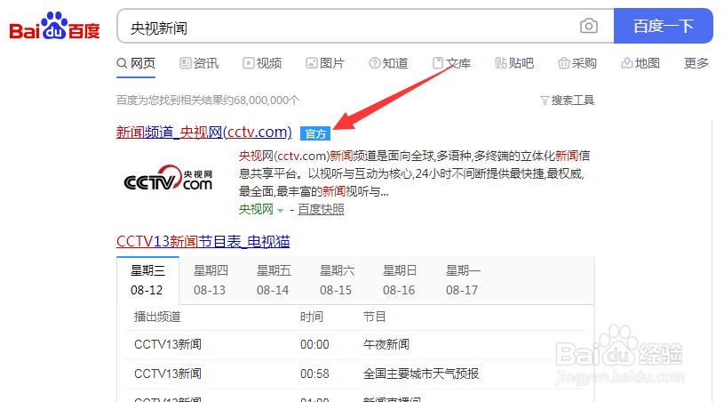This screenshot has height=402, width=724.
Task: Click CCTV13新闻 in the 00:00 row
Action: coord(168,345)
